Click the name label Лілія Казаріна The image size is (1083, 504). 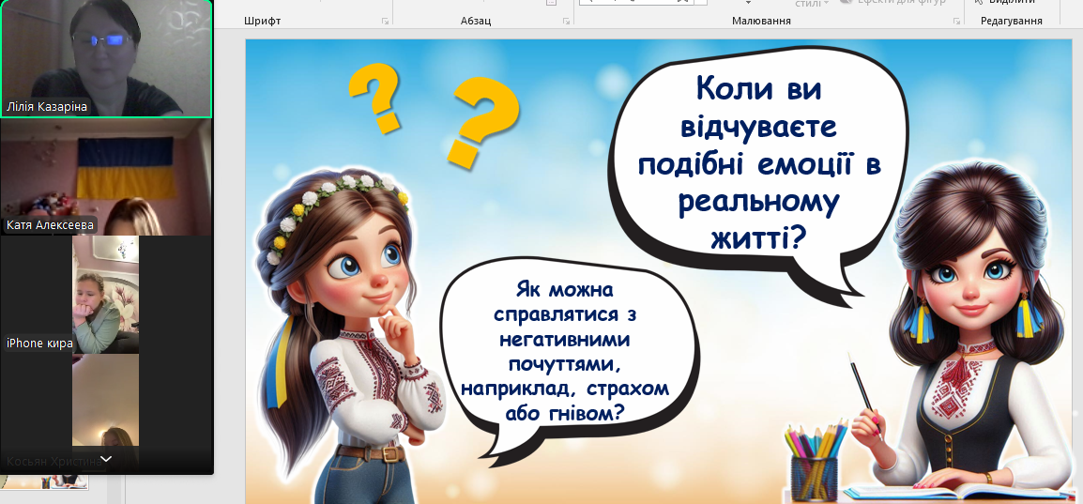[x=48, y=107]
